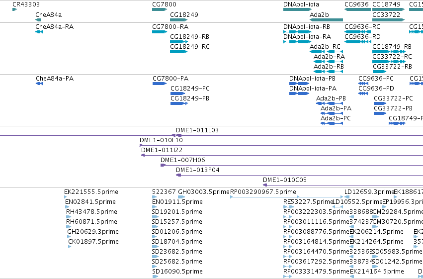Click the CG9636 gene label

[x=356, y=4]
